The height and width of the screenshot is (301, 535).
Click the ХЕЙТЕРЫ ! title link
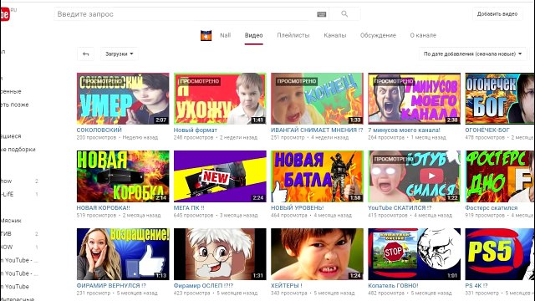(286, 286)
